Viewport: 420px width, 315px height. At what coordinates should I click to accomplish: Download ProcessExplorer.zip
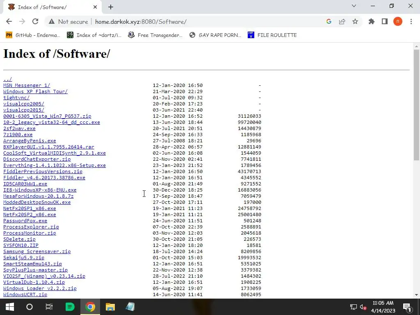[31, 227]
